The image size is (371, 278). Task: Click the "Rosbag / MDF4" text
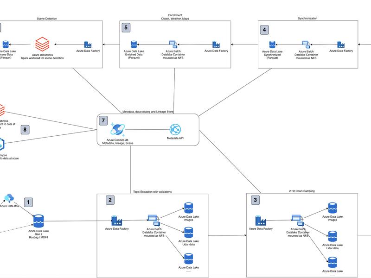point(38,237)
